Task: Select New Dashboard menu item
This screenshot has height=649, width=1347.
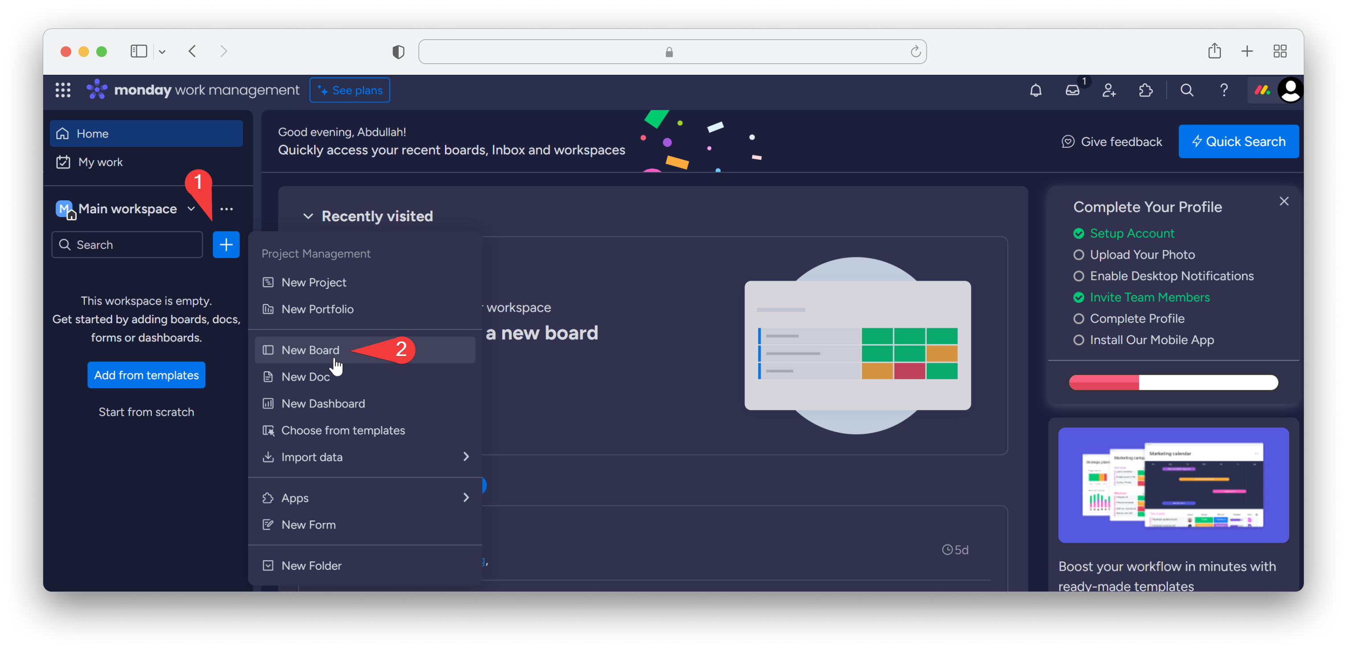Action: 364,403
